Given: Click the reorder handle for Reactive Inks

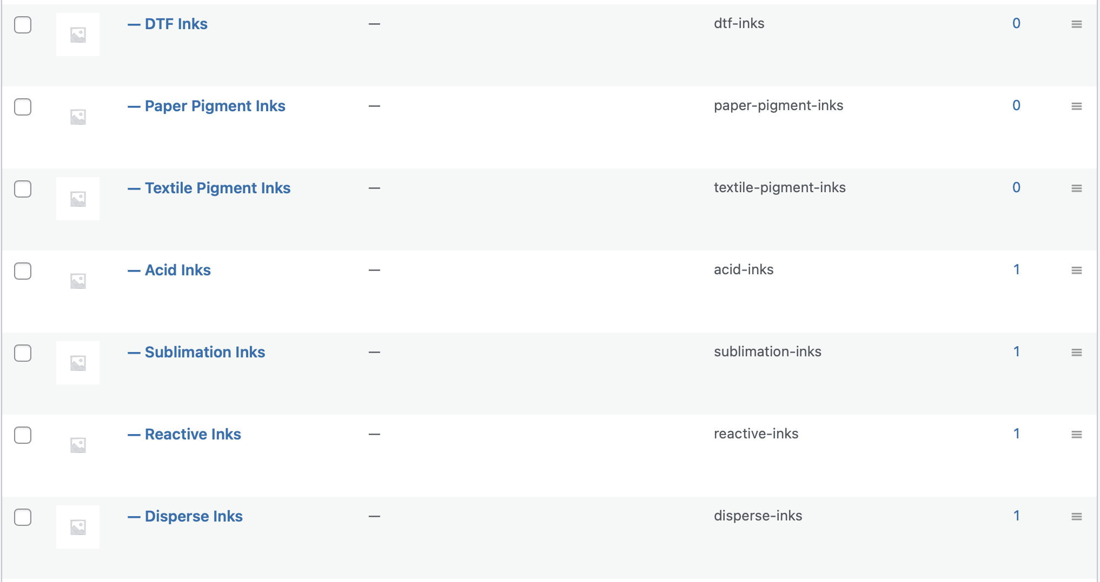Looking at the screenshot, I should pos(1076,435).
